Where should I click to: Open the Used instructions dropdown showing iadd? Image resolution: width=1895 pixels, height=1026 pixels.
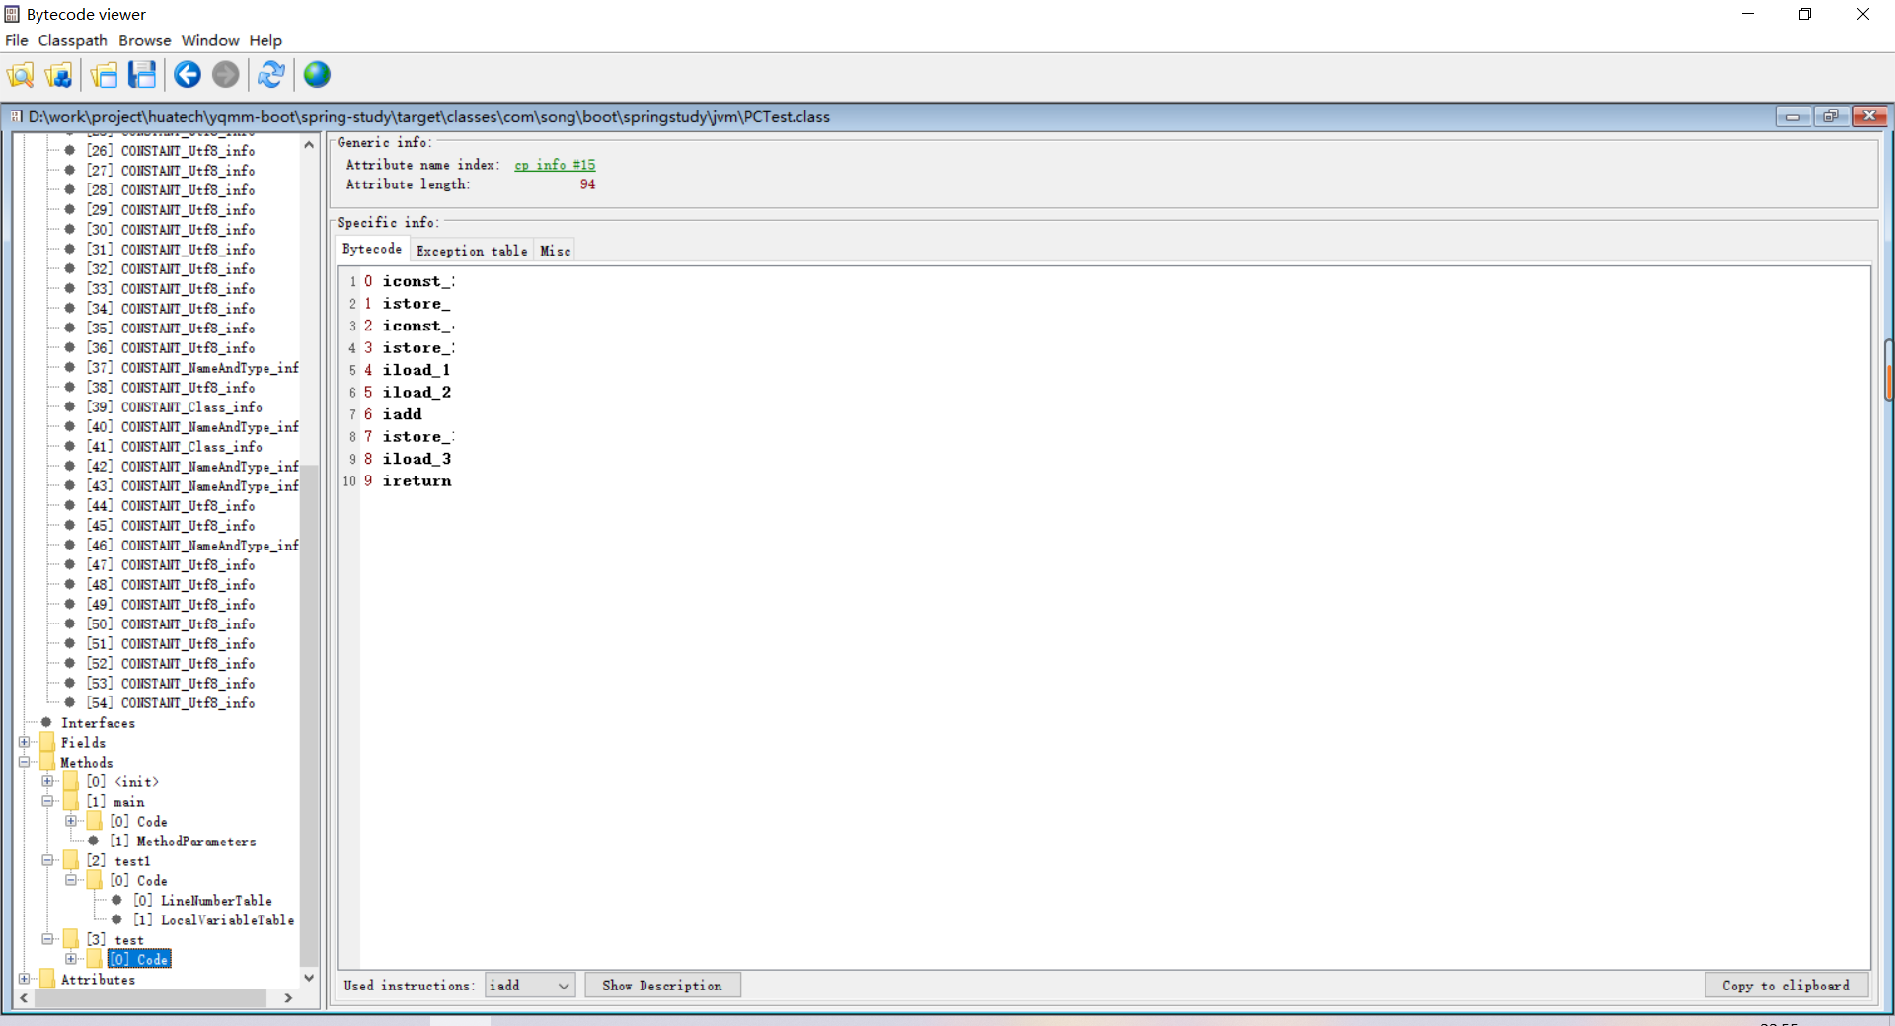pyautogui.click(x=530, y=986)
